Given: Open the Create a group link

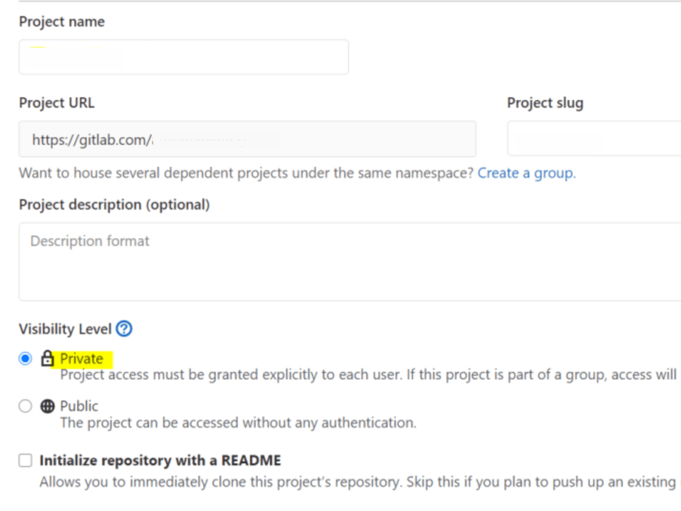Looking at the screenshot, I should (527, 173).
